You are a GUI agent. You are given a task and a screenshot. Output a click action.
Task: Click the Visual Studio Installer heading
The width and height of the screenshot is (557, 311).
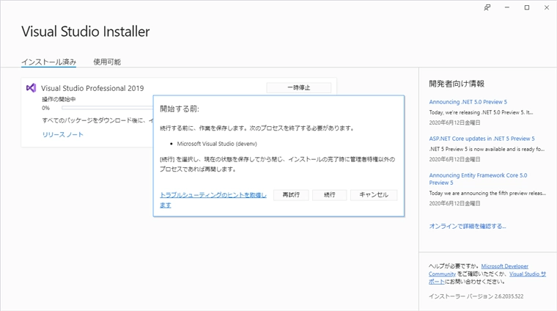point(86,32)
